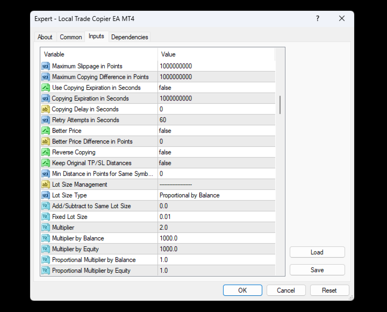The image size is (387, 312).
Task: Click the Reset button
Action: point(329,290)
